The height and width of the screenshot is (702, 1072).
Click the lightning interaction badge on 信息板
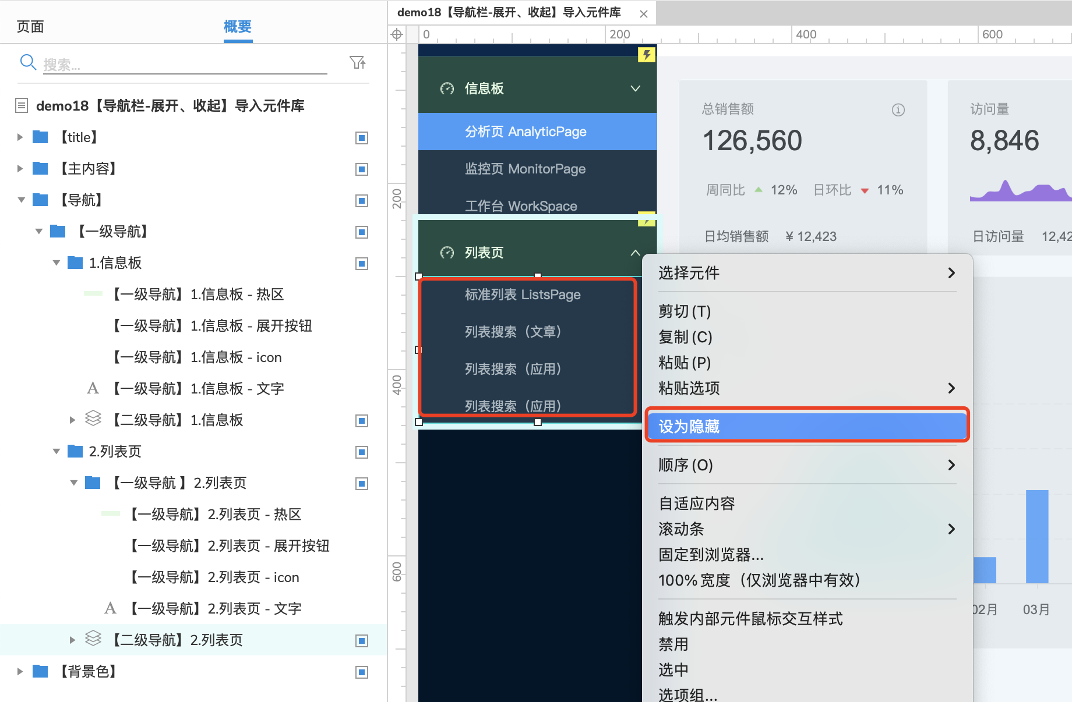[x=647, y=55]
